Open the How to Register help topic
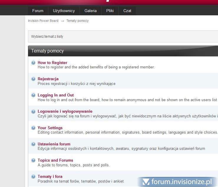 (52, 63)
